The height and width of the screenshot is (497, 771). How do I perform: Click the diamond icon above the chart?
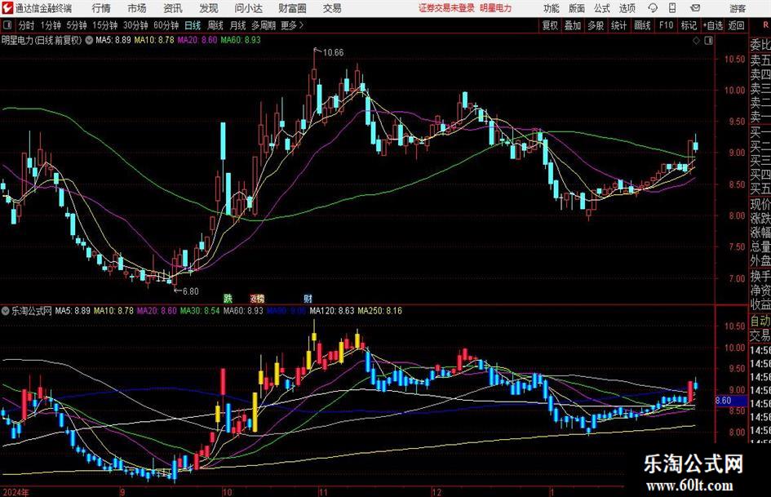[x=696, y=41]
